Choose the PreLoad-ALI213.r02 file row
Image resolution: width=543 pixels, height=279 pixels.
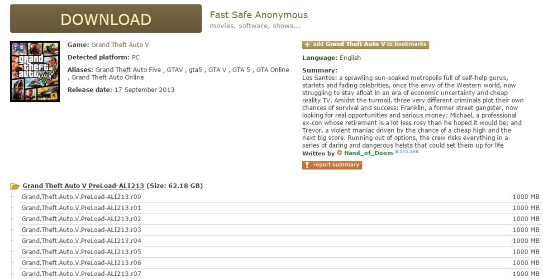click(x=81, y=219)
